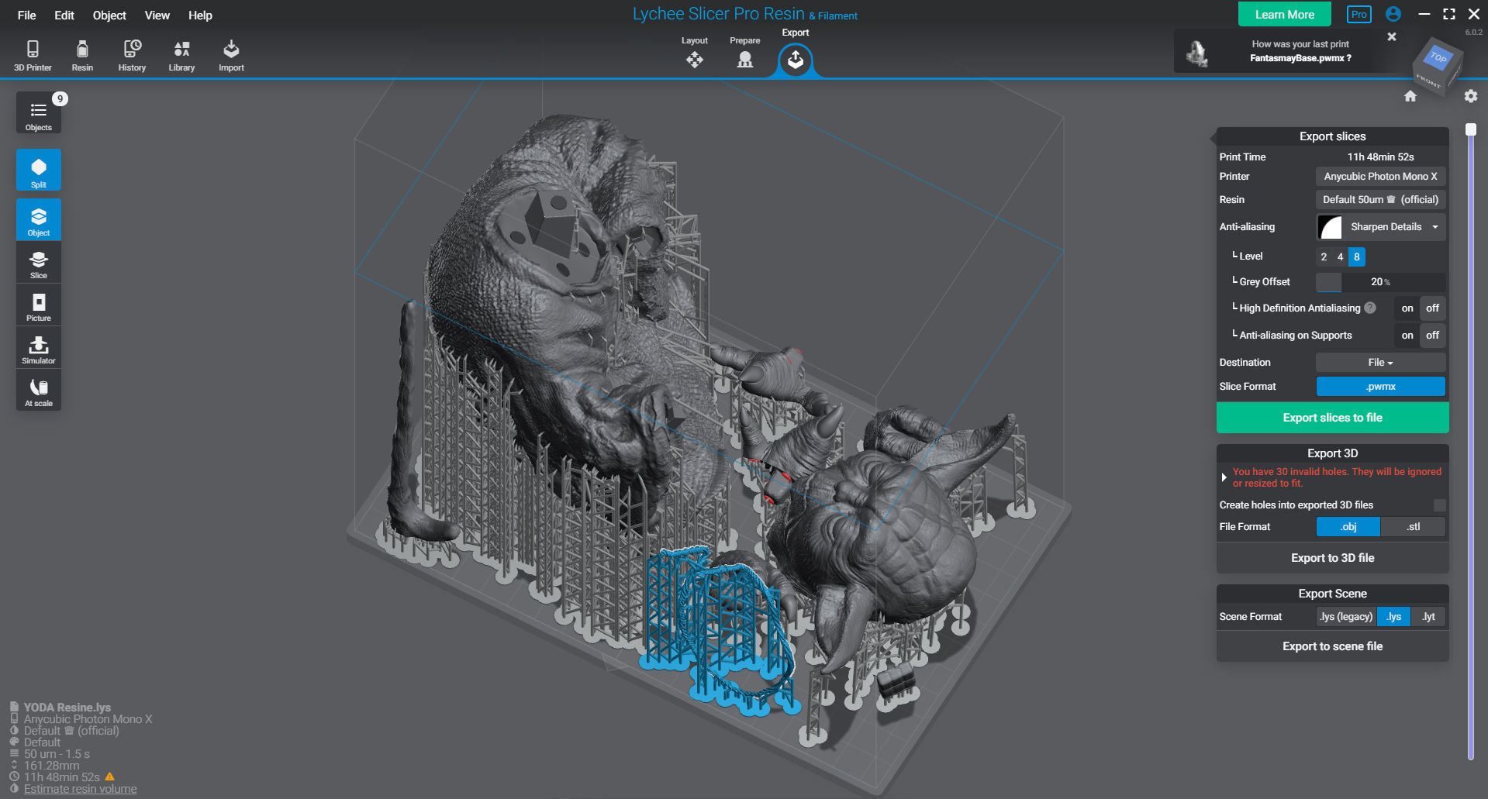Adjust the Grey Offset slider
The height and width of the screenshot is (799, 1488).
coord(1380,282)
